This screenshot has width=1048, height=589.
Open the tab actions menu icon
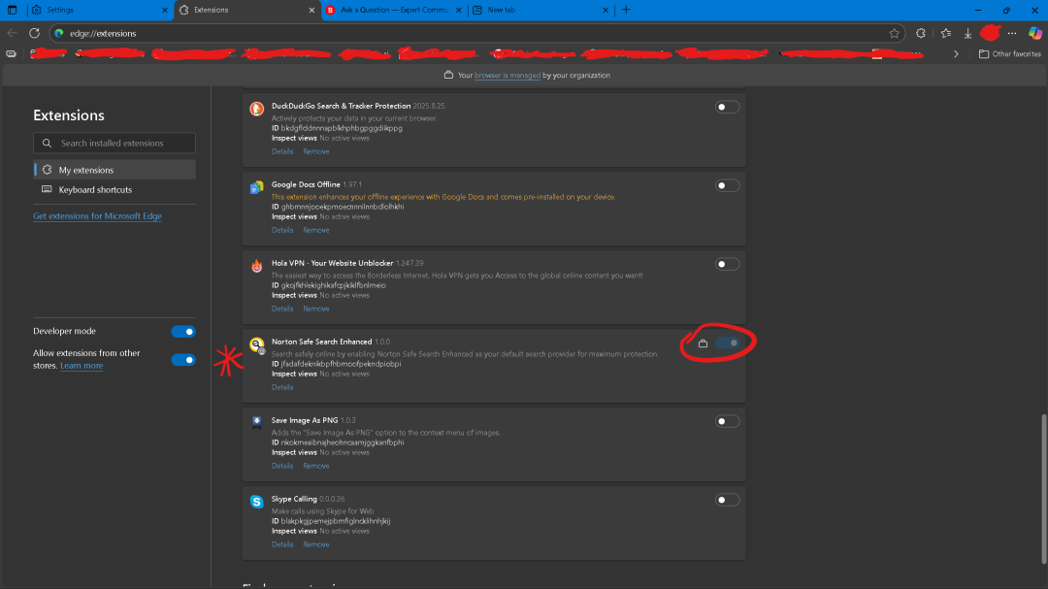[x=12, y=10]
